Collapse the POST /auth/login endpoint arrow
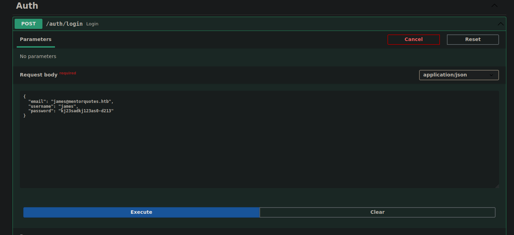 click(500, 24)
